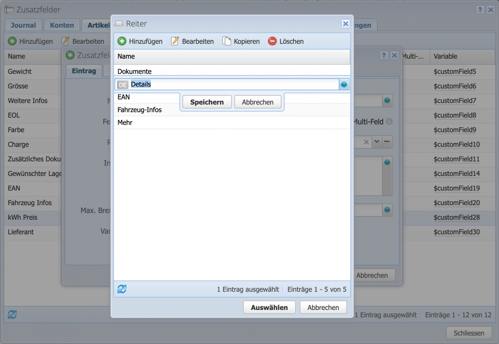The width and height of the screenshot is (499, 344).
Task: Open translations via the globe beside Details
Action: [344, 84]
